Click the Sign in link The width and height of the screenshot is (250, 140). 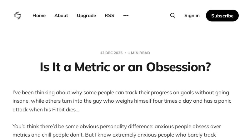pyautogui.click(x=192, y=16)
